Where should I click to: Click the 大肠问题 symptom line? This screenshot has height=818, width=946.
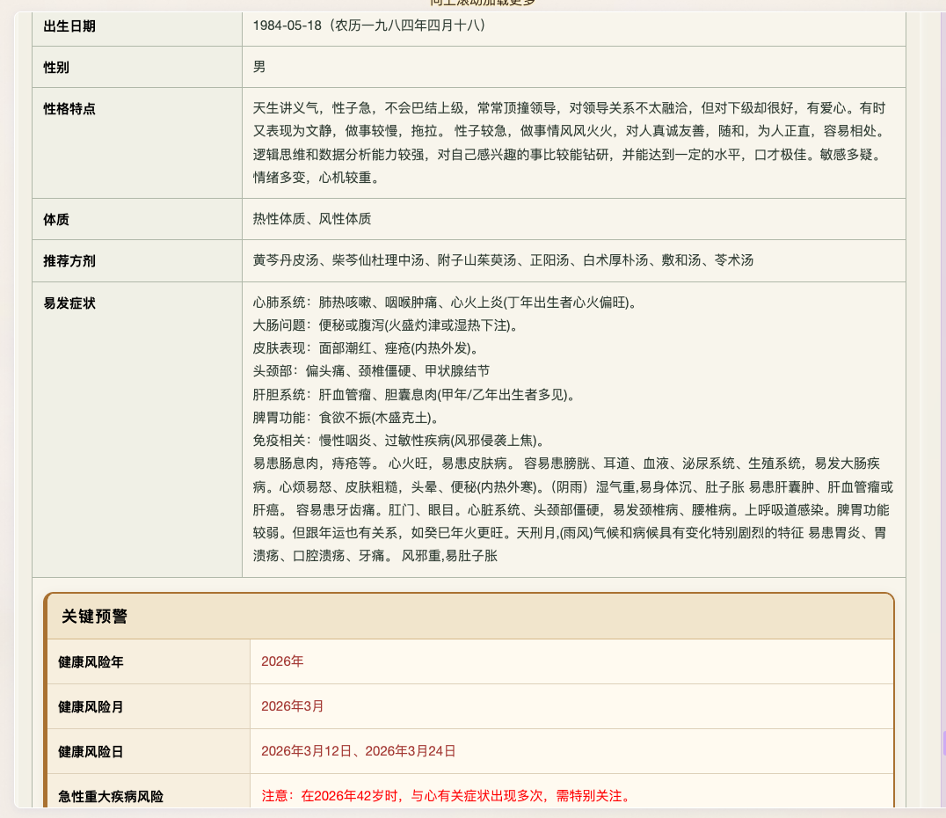[385, 325]
